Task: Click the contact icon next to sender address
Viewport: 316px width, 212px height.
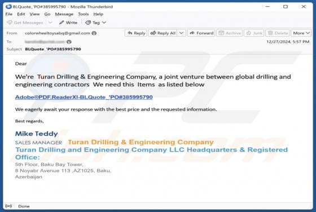Action: pos(94,33)
